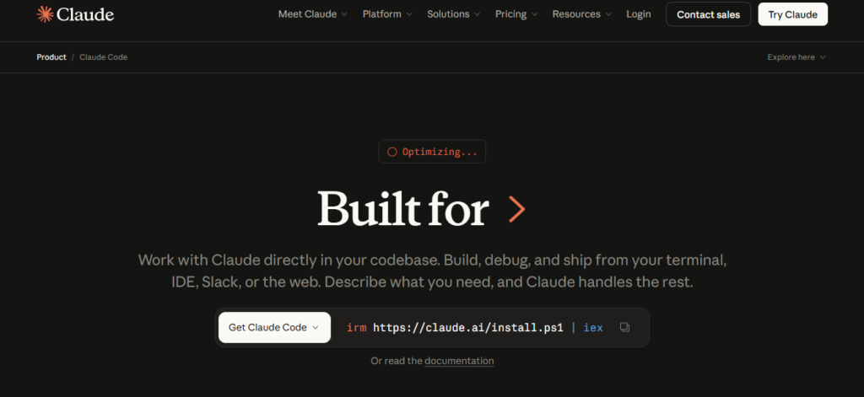The height and width of the screenshot is (397, 864).
Task: Click the Claude starburst logo
Action: (45, 14)
